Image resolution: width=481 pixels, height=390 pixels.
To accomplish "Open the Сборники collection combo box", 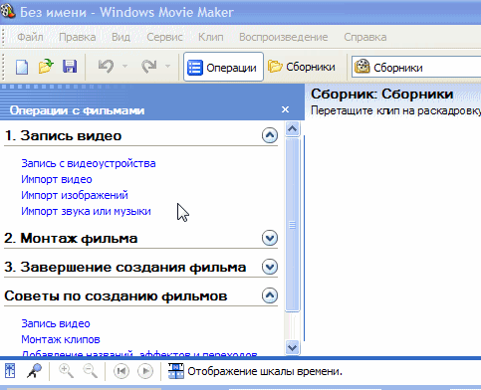I will (416, 68).
